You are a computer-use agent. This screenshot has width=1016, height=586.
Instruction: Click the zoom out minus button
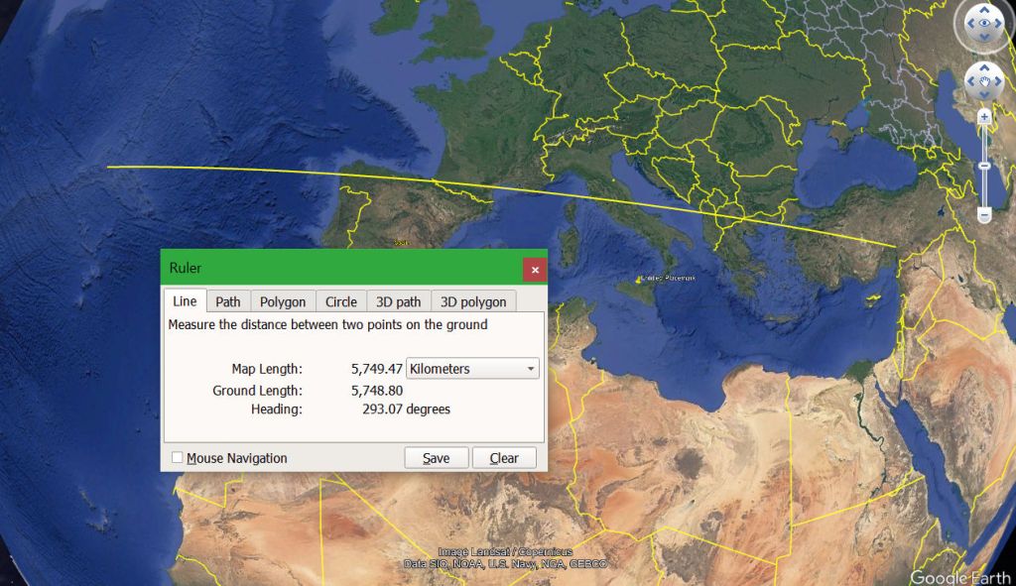pos(984,215)
